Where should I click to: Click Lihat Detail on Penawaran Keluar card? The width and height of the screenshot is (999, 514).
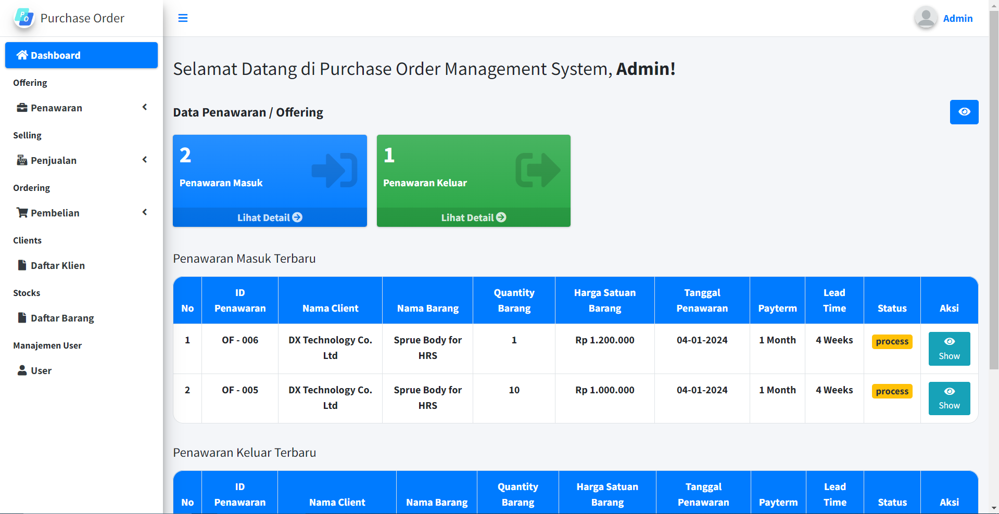coord(473,217)
